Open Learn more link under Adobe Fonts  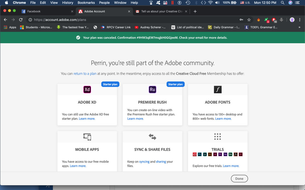(223, 119)
